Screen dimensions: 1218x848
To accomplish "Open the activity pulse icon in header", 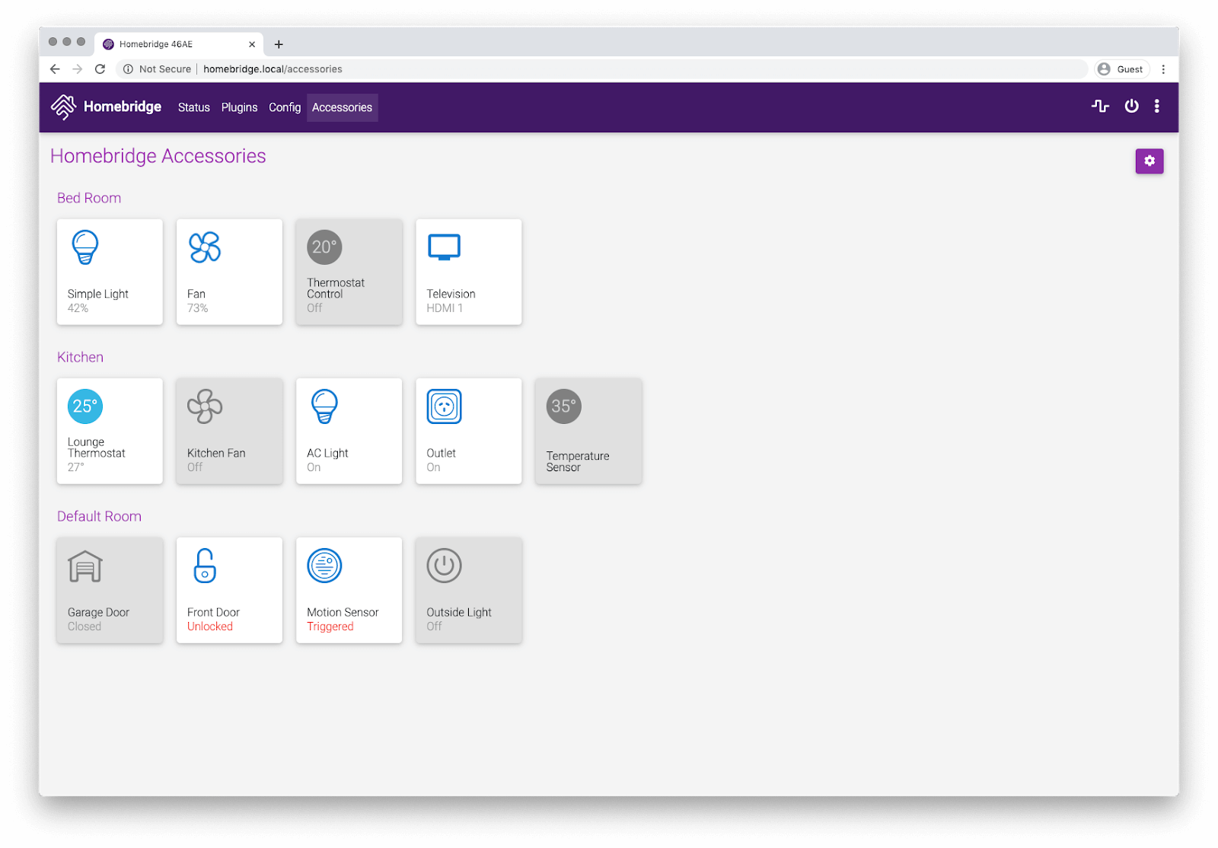I will click(1099, 107).
